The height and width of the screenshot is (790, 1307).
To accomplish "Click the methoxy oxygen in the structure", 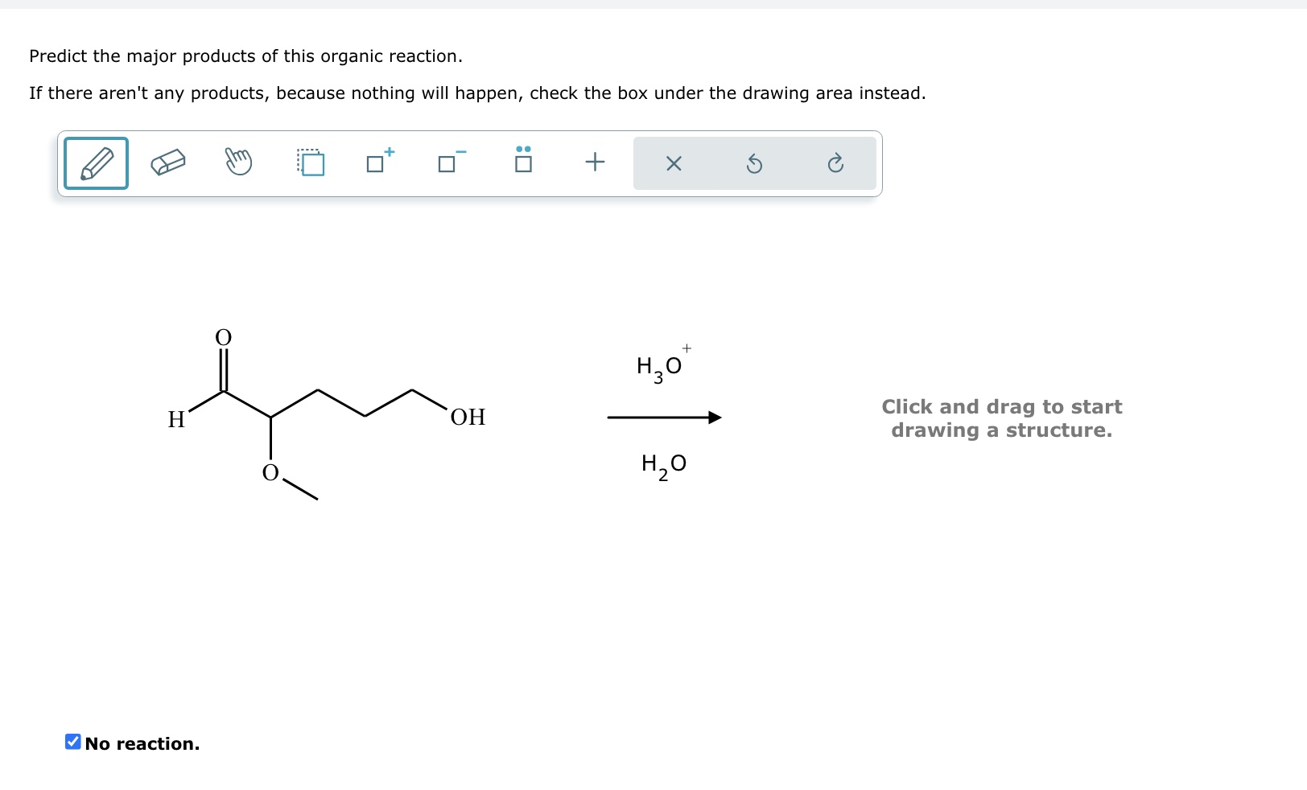I will [x=271, y=473].
